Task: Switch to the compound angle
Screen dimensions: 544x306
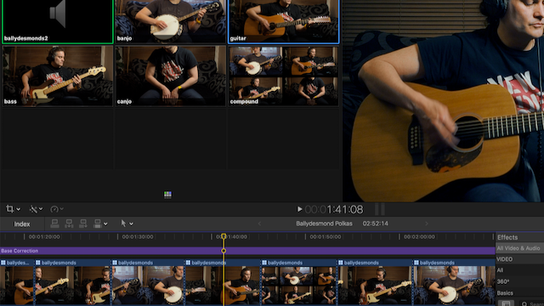Action: pos(283,76)
